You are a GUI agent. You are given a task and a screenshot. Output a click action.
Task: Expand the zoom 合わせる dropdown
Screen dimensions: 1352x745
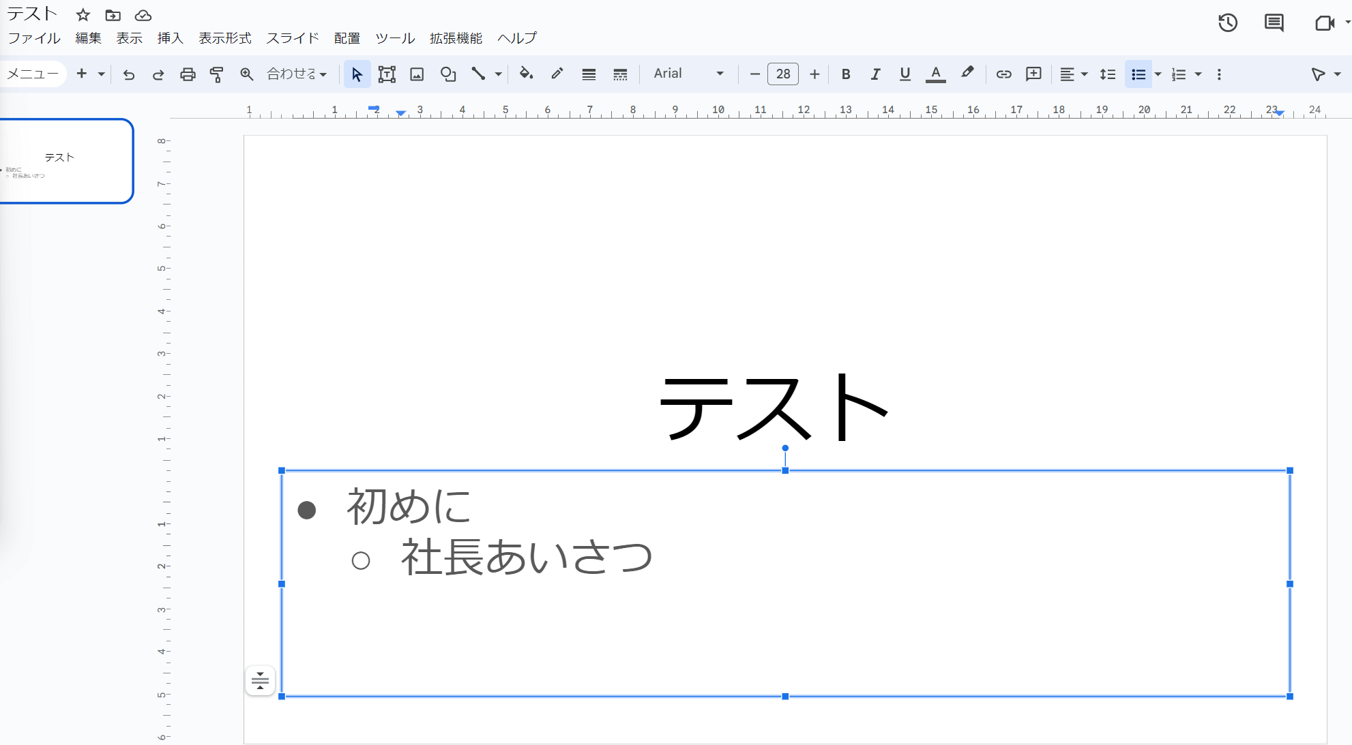point(297,74)
